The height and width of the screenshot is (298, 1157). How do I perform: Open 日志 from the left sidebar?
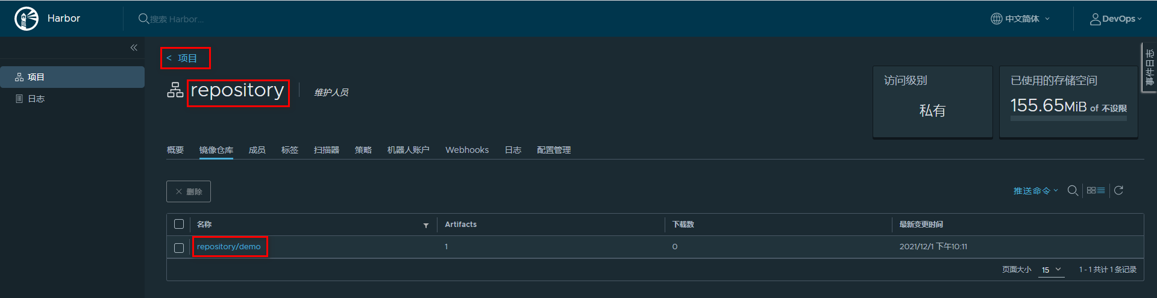[36, 99]
